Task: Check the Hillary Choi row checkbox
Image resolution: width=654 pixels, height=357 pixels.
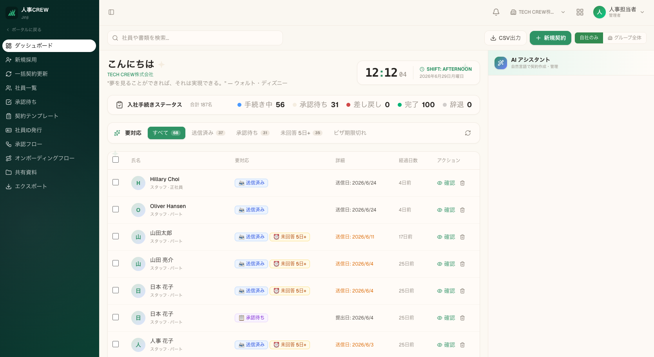Action: click(x=116, y=182)
